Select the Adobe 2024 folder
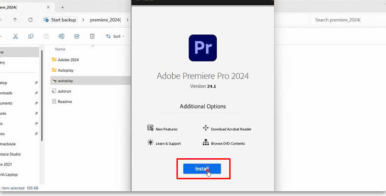Viewport: 386px width, 196px height. (x=68, y=60)
